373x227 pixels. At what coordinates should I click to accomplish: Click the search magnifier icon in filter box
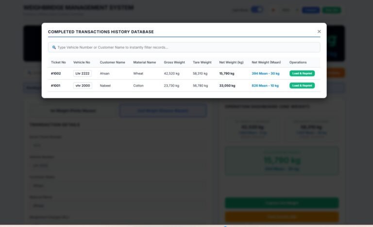point(54,48)
